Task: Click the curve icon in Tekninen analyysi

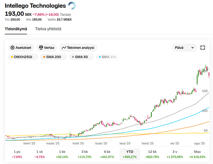Action: coord(64,48)
